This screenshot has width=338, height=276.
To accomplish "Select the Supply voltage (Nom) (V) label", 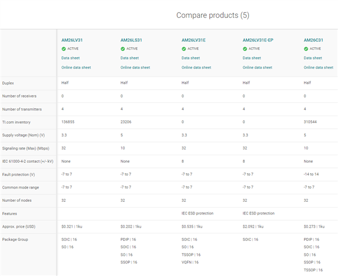I will pos(23,135).
